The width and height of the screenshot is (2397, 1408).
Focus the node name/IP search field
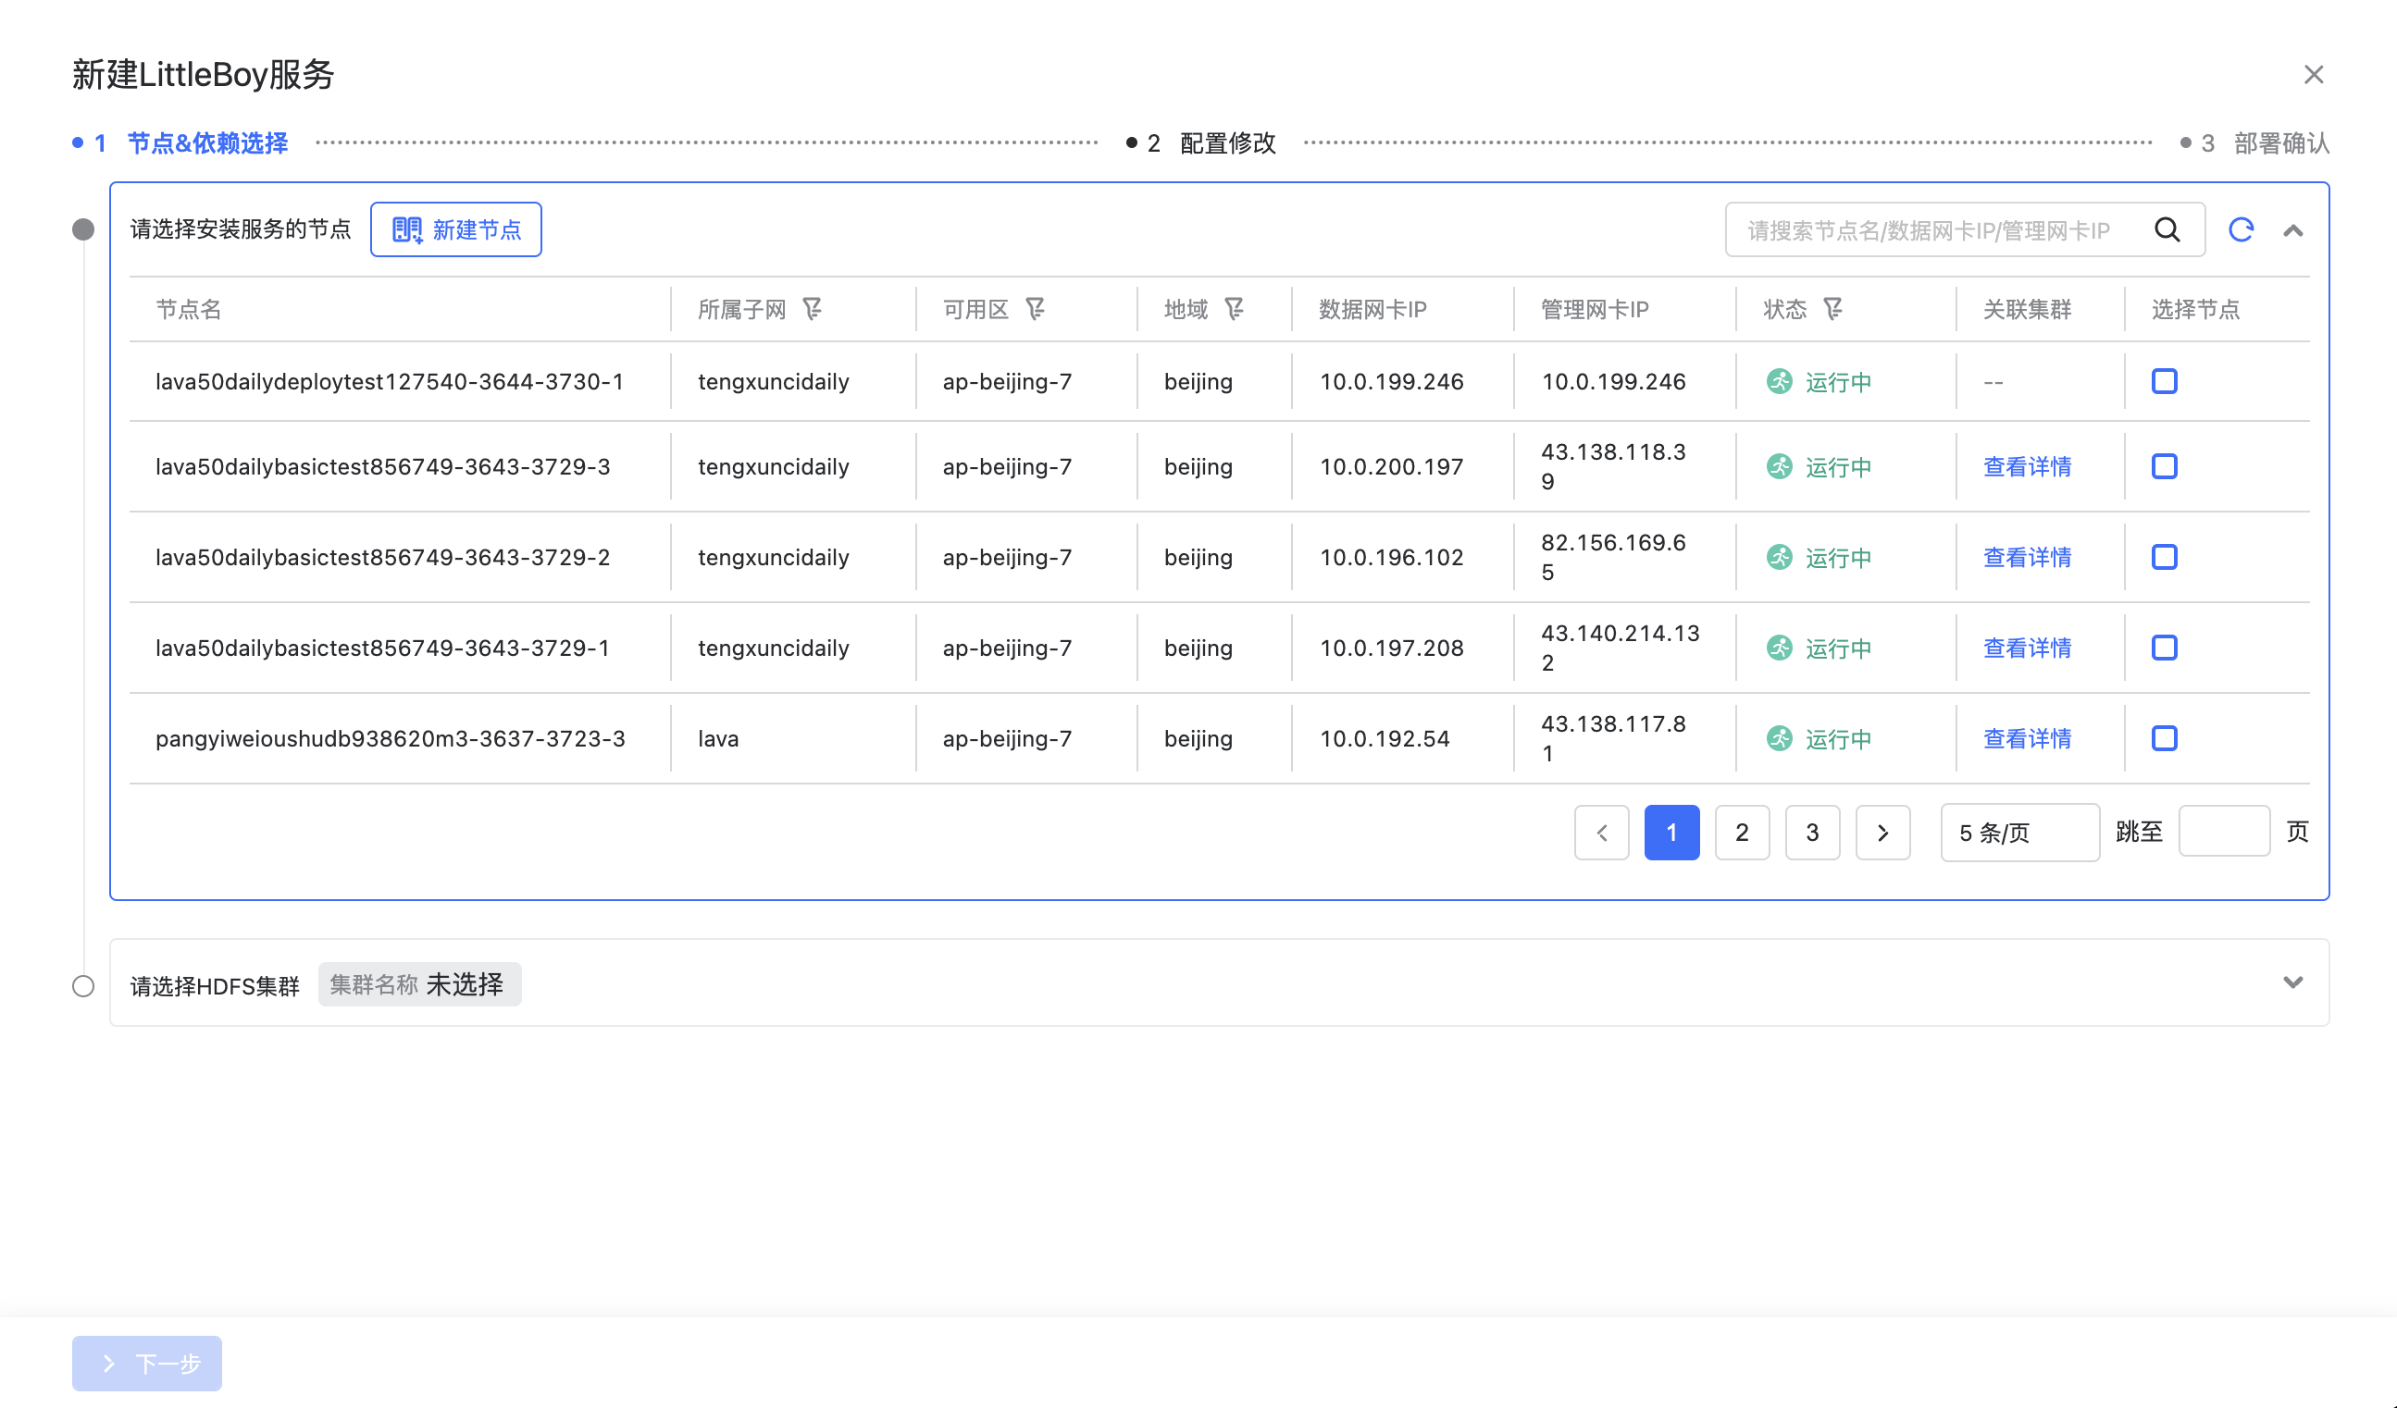(1931, 230)
